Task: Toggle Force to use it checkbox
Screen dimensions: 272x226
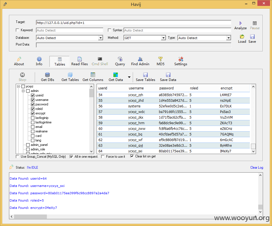Action: point(103,157)
